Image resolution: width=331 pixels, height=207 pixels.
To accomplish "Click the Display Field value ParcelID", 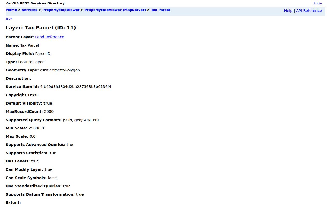I will coord(43,54).
